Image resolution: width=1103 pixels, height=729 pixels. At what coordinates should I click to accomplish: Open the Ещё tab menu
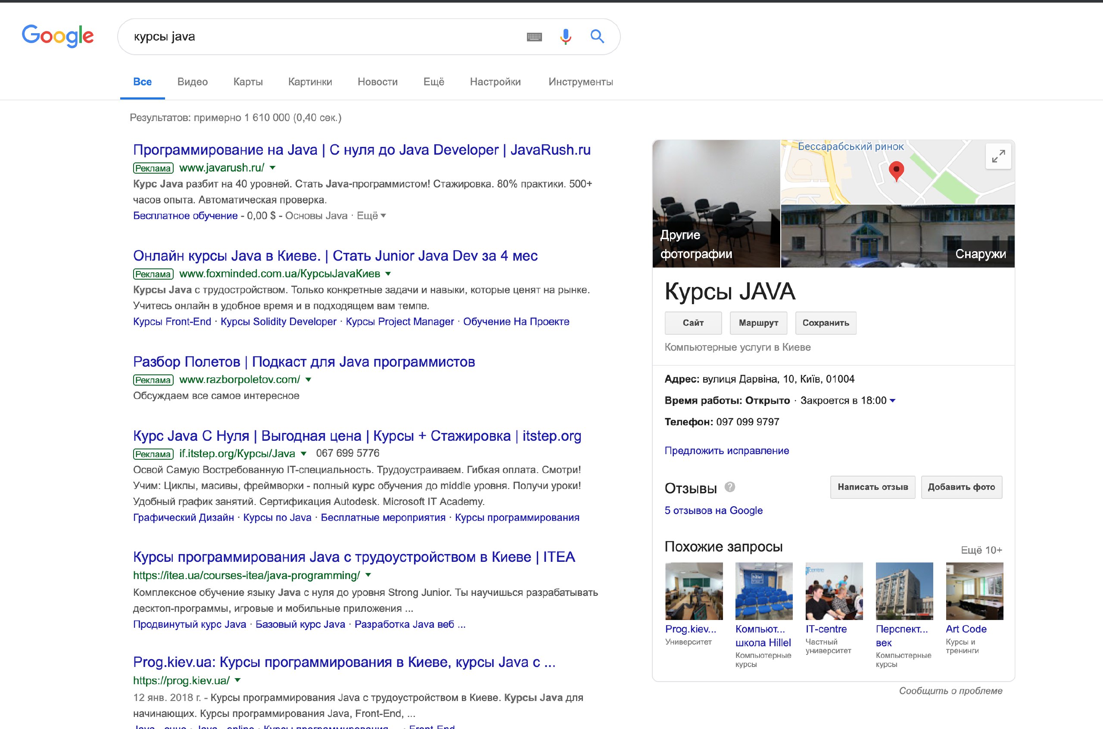pyautogui.click(x=434, y=82)
